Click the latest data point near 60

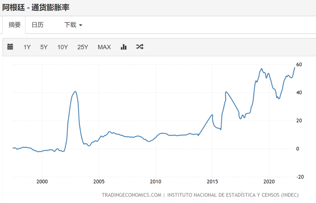click(x=294, y=67)
